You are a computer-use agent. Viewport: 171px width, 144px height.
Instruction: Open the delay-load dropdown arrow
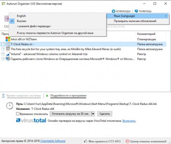93,114
